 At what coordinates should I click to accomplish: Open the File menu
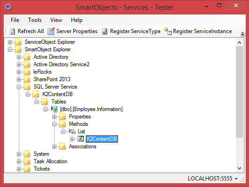click(x=15, y=20)
